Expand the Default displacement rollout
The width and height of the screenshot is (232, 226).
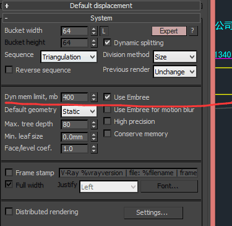pos(101,6)
